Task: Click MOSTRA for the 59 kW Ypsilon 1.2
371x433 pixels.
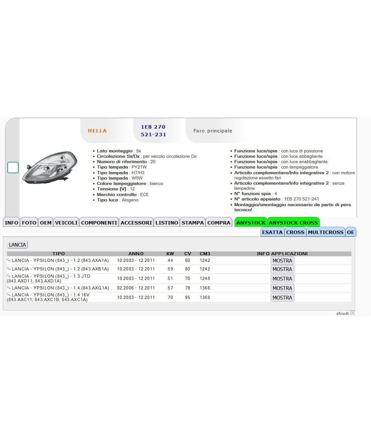Action: 282,269
